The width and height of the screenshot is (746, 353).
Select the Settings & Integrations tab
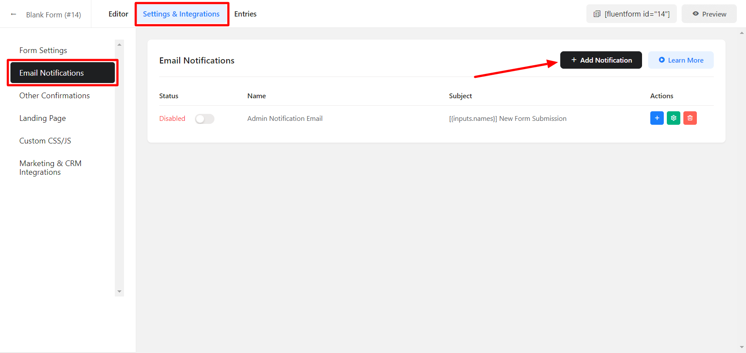(181, 14)
